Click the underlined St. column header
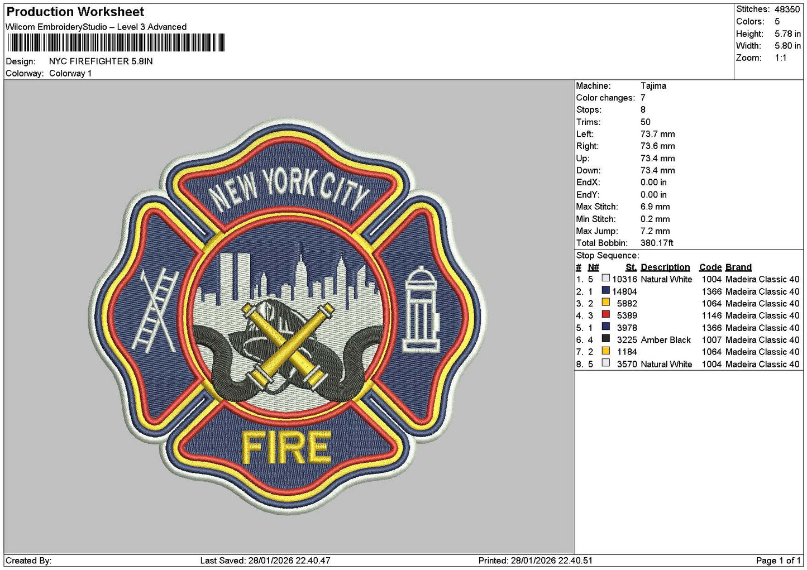Viewport: 807px width, 570px height. coord(631,267)
